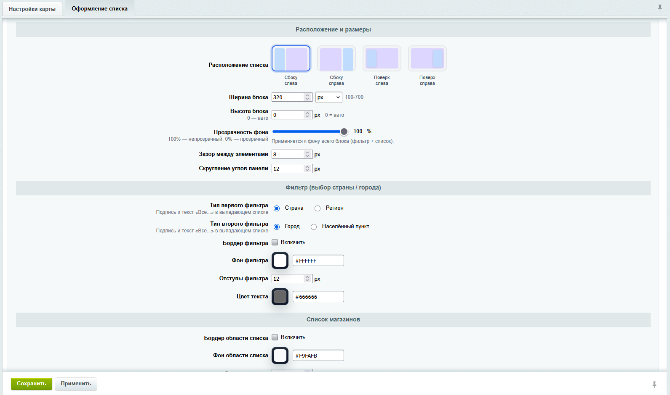
Task: Open the px units dropdown for block width
Action: (329, 97)
